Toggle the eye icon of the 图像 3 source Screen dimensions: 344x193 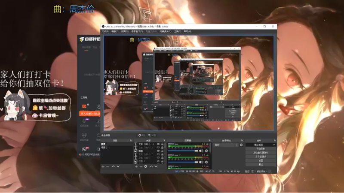point(158,161)
